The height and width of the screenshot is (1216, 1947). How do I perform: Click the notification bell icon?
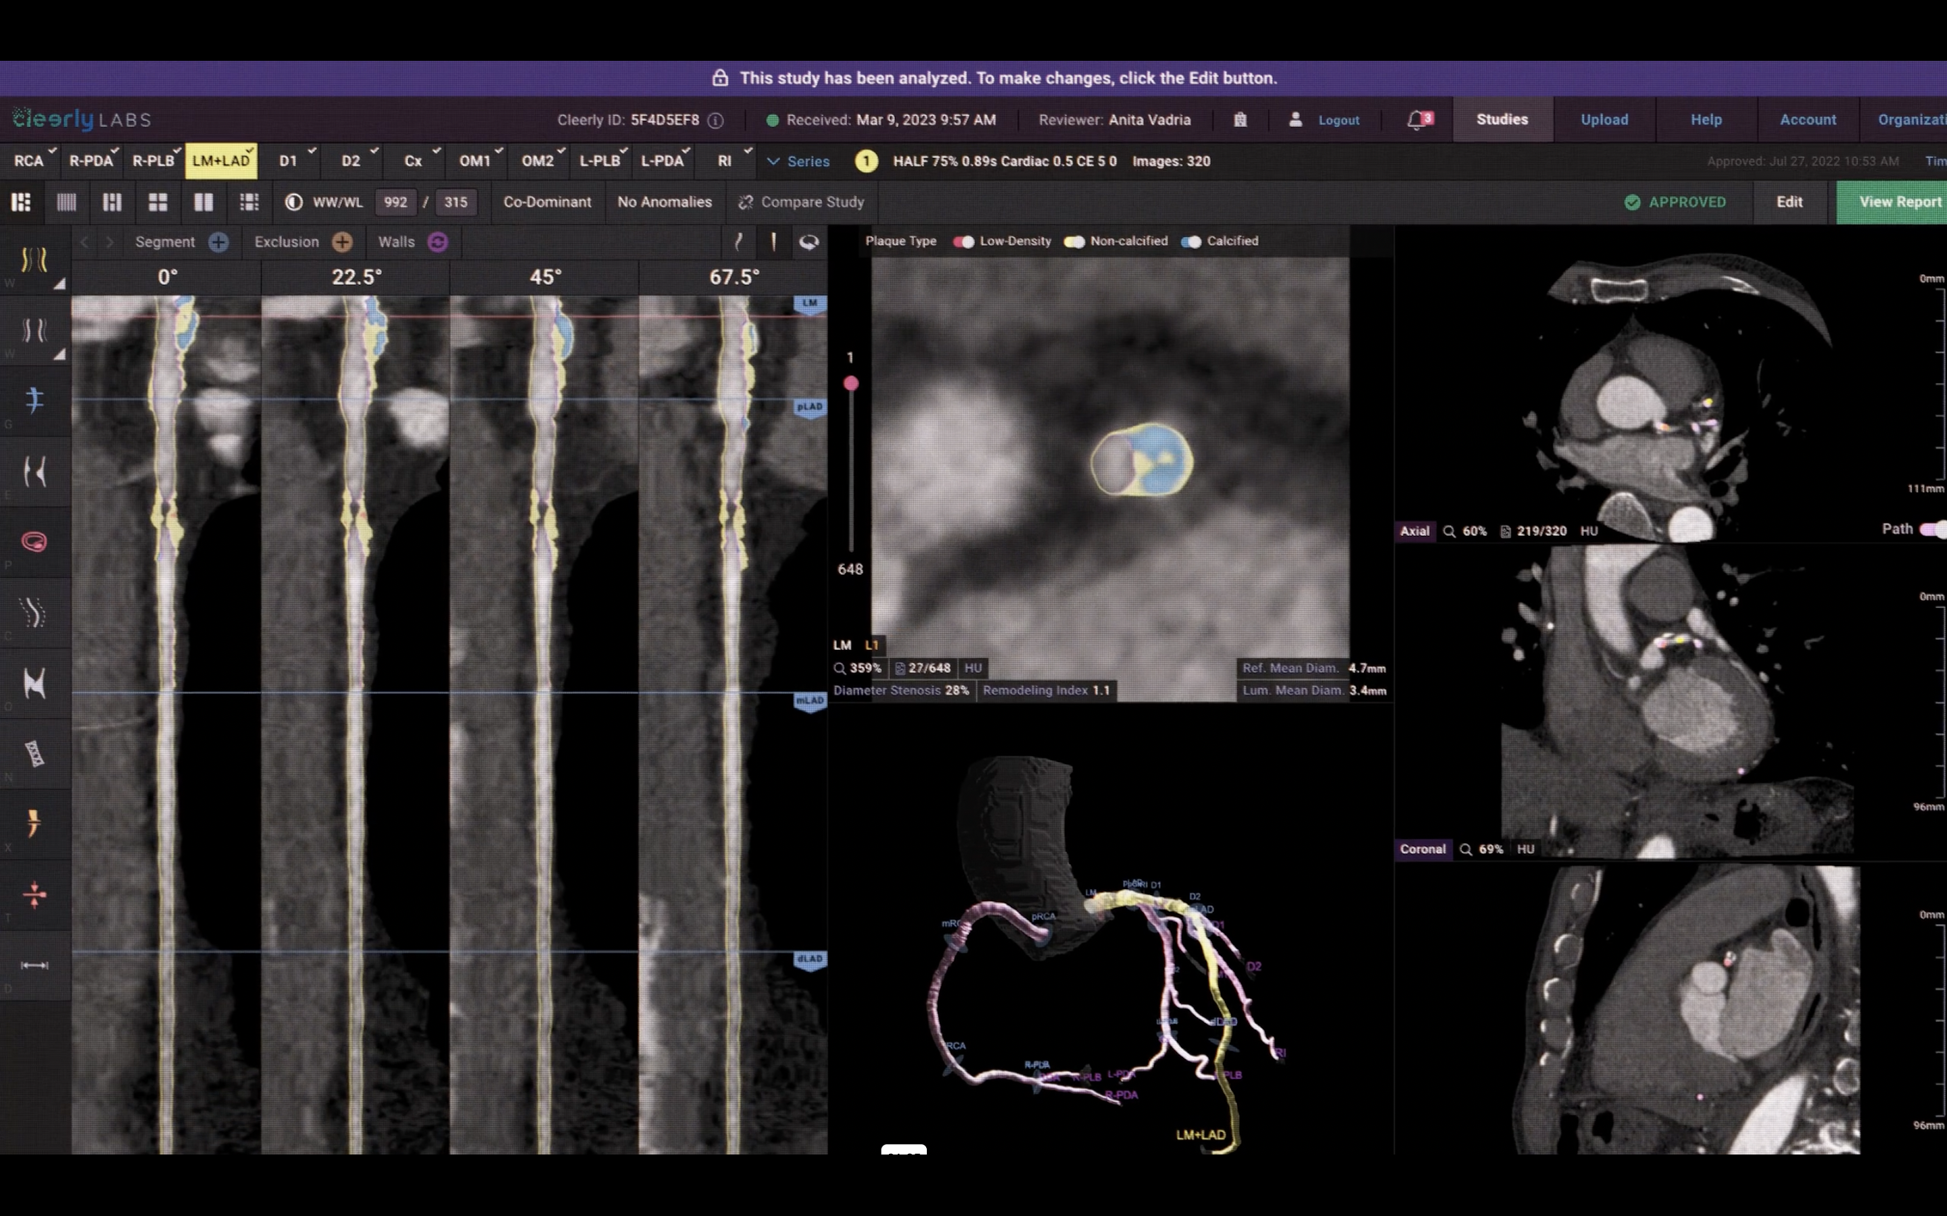1418,120
